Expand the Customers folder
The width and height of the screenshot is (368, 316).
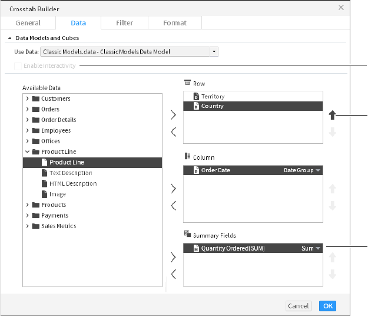coord(28,99)
